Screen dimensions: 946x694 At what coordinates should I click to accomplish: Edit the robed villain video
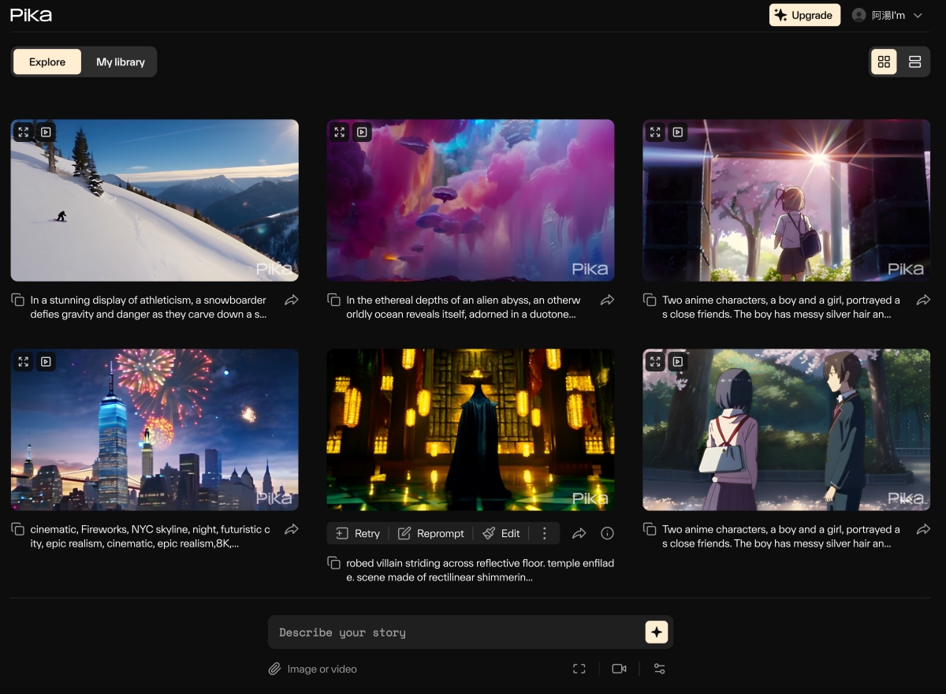click(501, 533)
